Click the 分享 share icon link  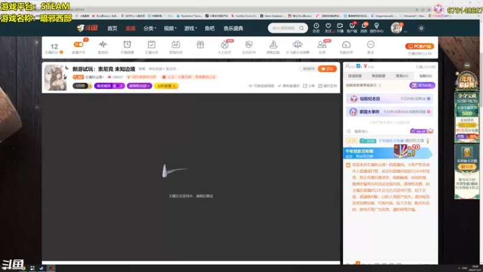[x=309, y=86]
